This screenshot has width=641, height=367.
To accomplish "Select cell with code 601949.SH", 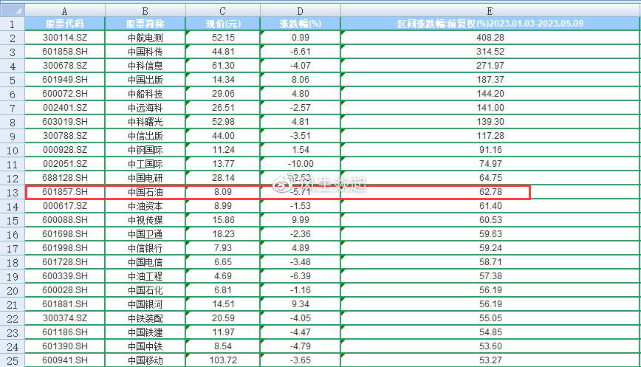I will (64, 80).
